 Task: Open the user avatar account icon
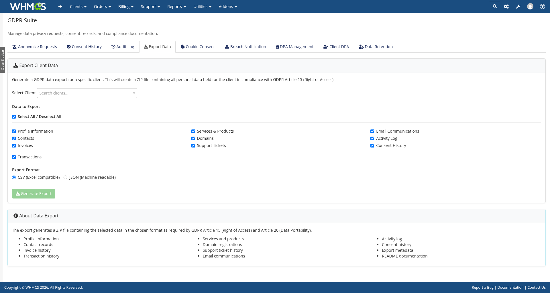(x=530, y=6)
